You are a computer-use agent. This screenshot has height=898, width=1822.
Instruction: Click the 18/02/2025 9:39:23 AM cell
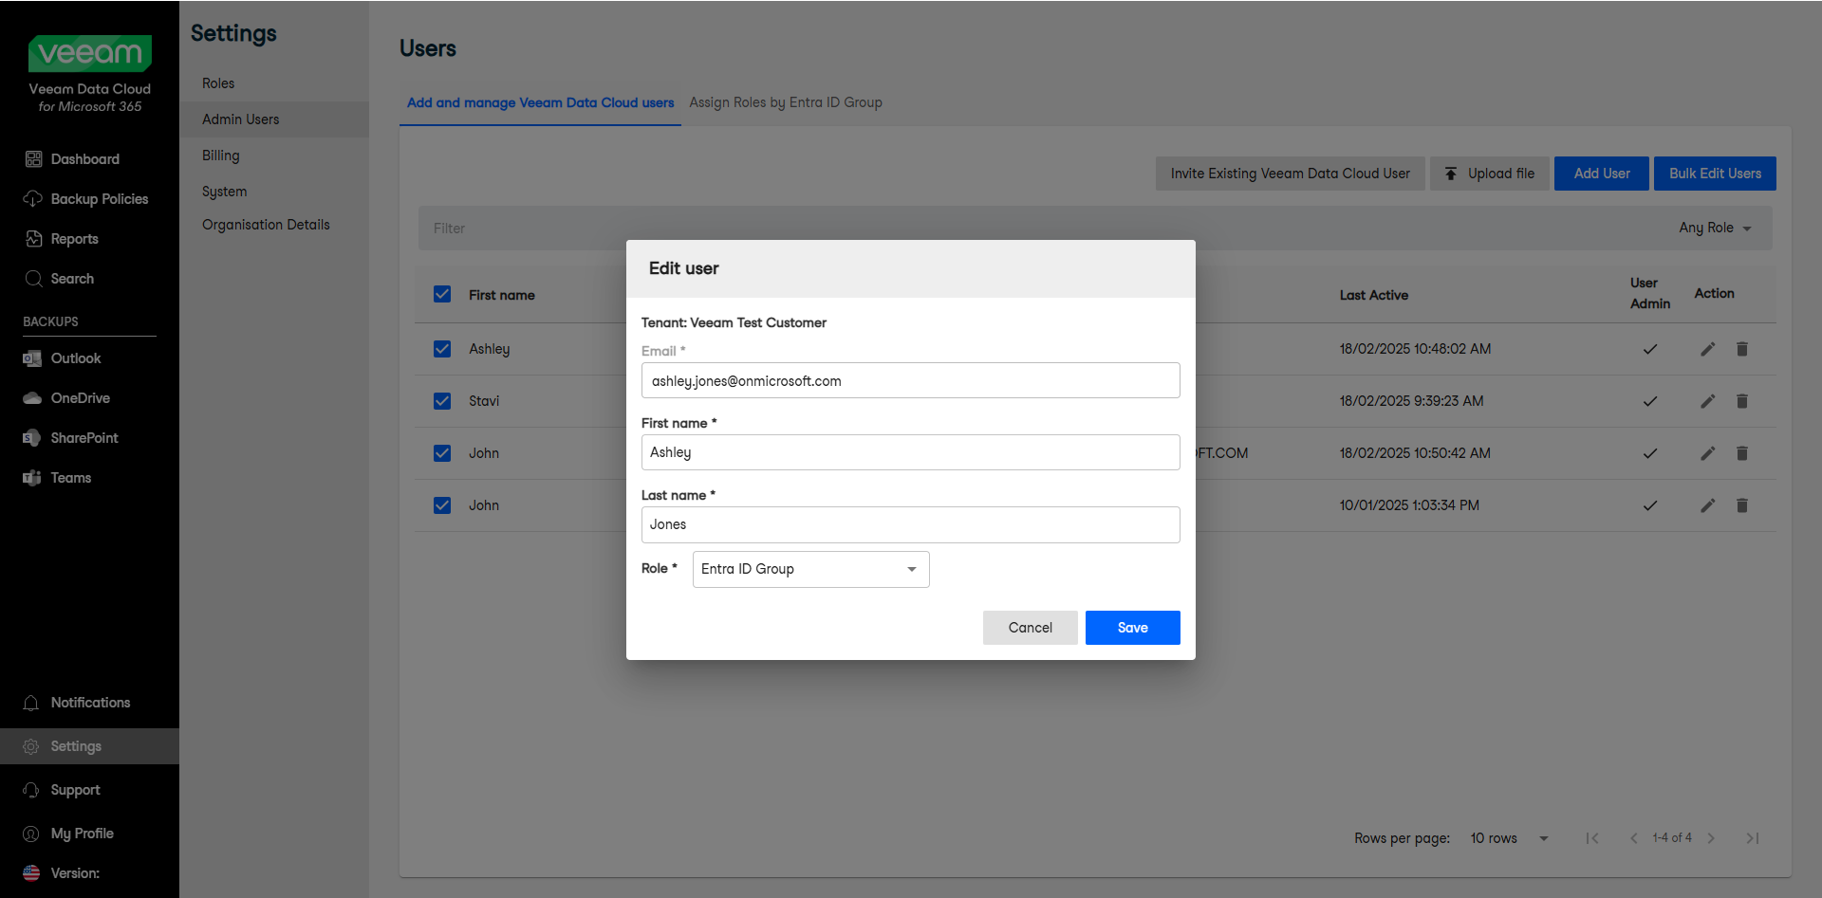coord(1412,401)
